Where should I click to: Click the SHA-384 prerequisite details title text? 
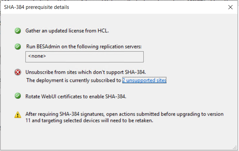37,7
